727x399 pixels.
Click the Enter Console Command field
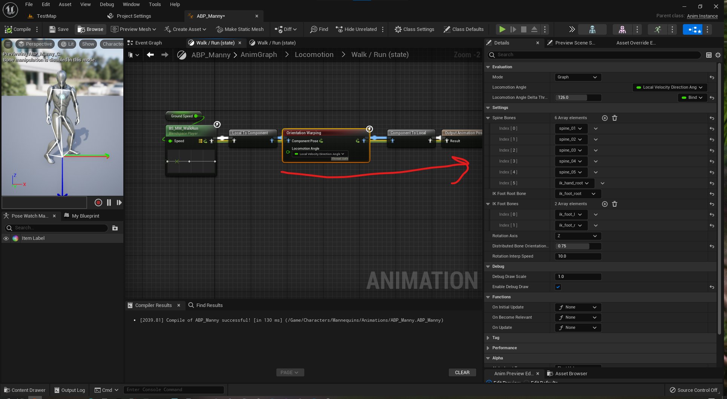[173, 390]
